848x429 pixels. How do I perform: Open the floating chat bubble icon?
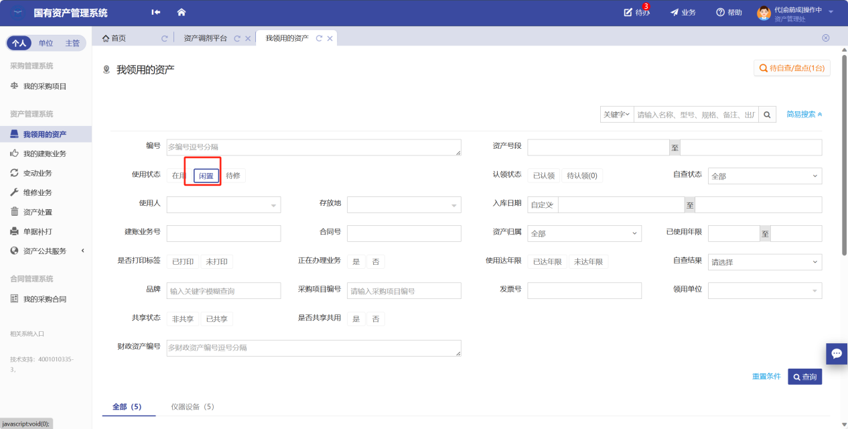tap(837, 353)
